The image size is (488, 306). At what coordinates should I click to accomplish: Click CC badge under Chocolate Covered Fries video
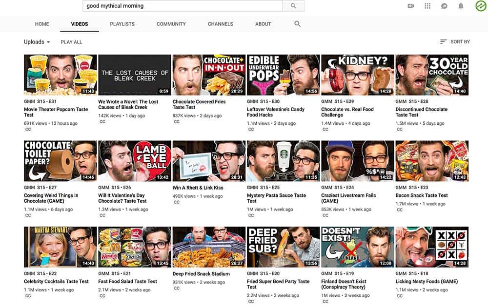click(x=177, y=122)
